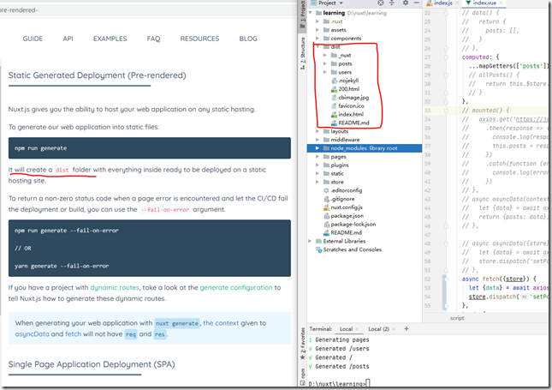Click the locate/scroll-from-source icon in Project panel
This screenshot has height=390, width=552.
click(x=381, y=3)
